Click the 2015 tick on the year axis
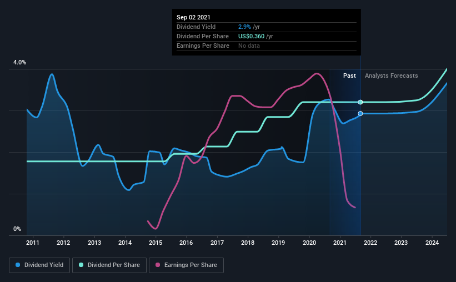The width and height of the screenshot is (456, 282). (156, 243)
